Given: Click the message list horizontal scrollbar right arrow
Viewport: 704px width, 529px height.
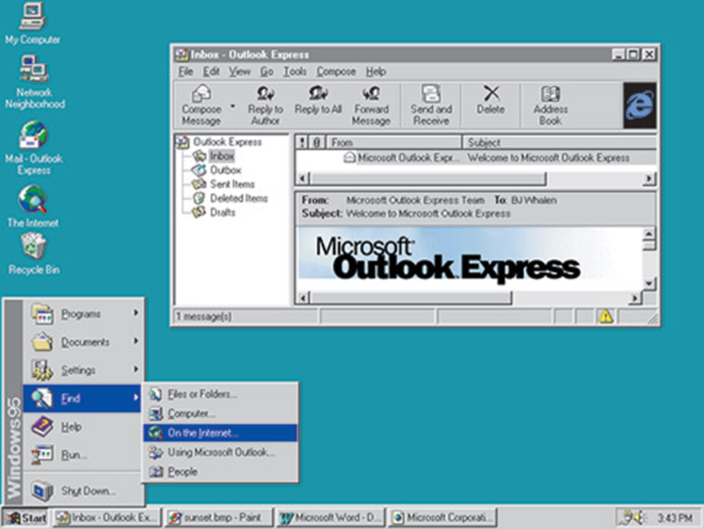Looking at the screenshot, I should coord(649,178).
